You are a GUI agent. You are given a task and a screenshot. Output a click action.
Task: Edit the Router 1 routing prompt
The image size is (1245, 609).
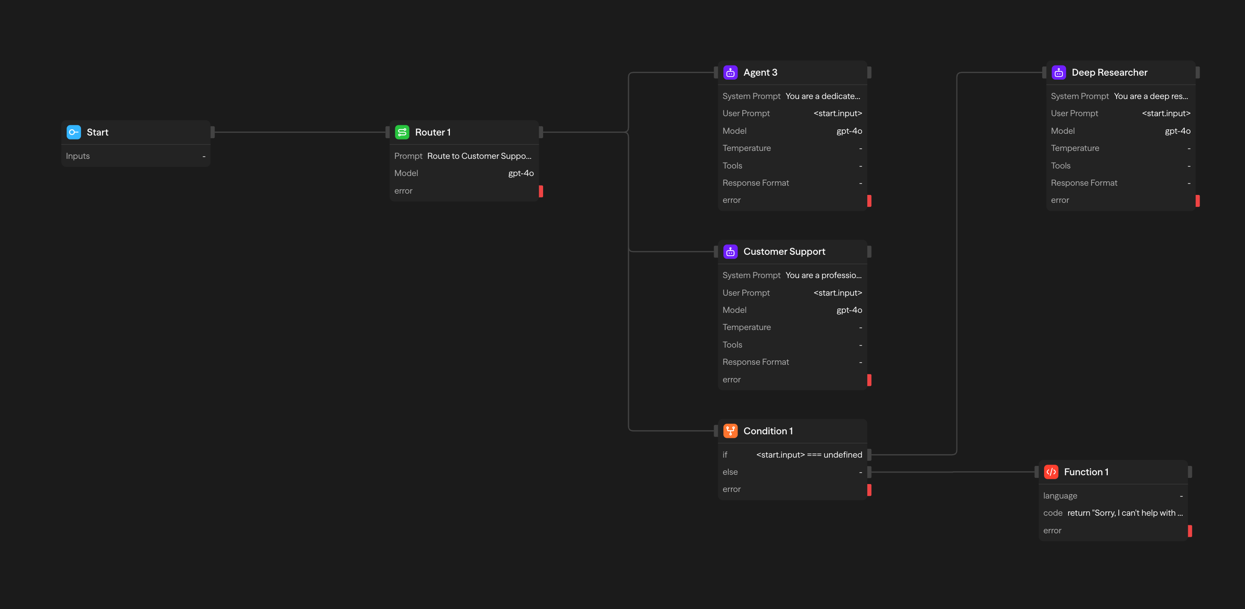point(479,156)
